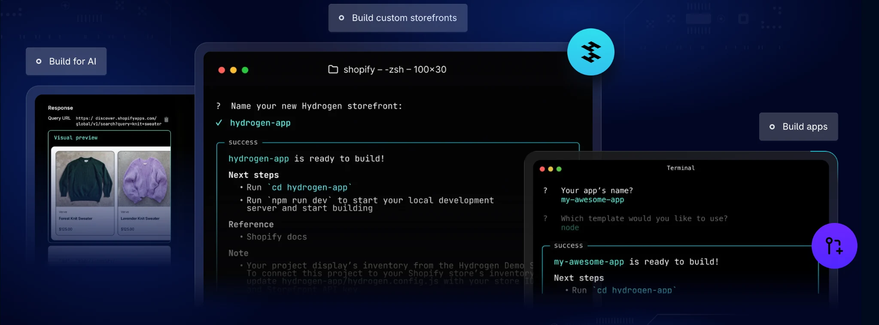Select the Build custom storefronts tab
The image size is (879, 325).
coord(398,18)
